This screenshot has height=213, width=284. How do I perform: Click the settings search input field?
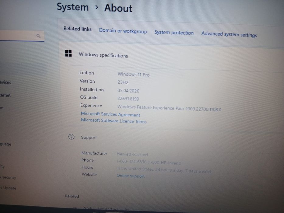[x=22, y=36]
